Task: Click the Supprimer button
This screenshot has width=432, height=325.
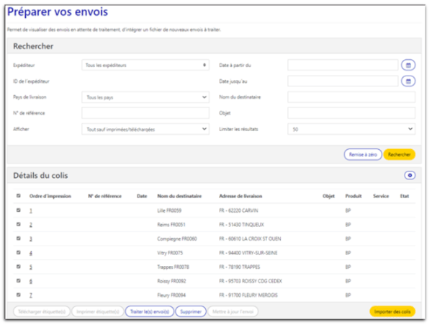Action: pos(191,311)
